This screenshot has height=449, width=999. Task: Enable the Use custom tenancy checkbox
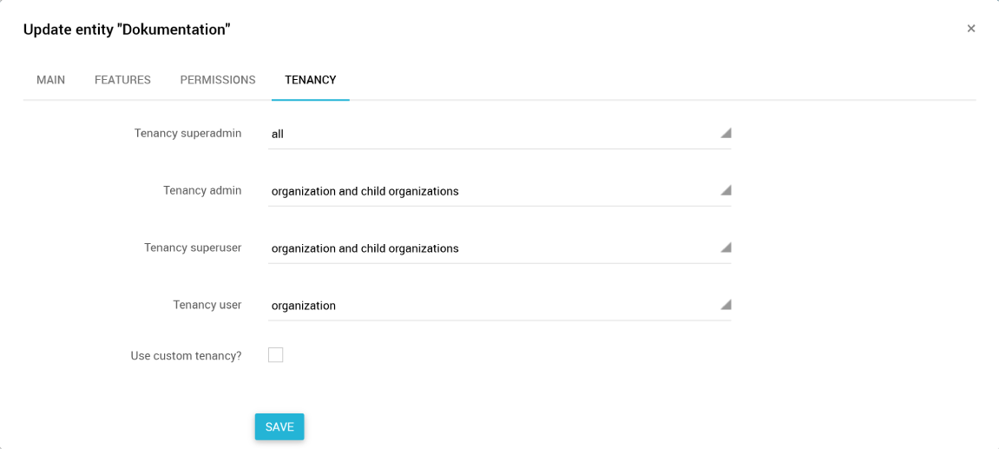(276, 354)
